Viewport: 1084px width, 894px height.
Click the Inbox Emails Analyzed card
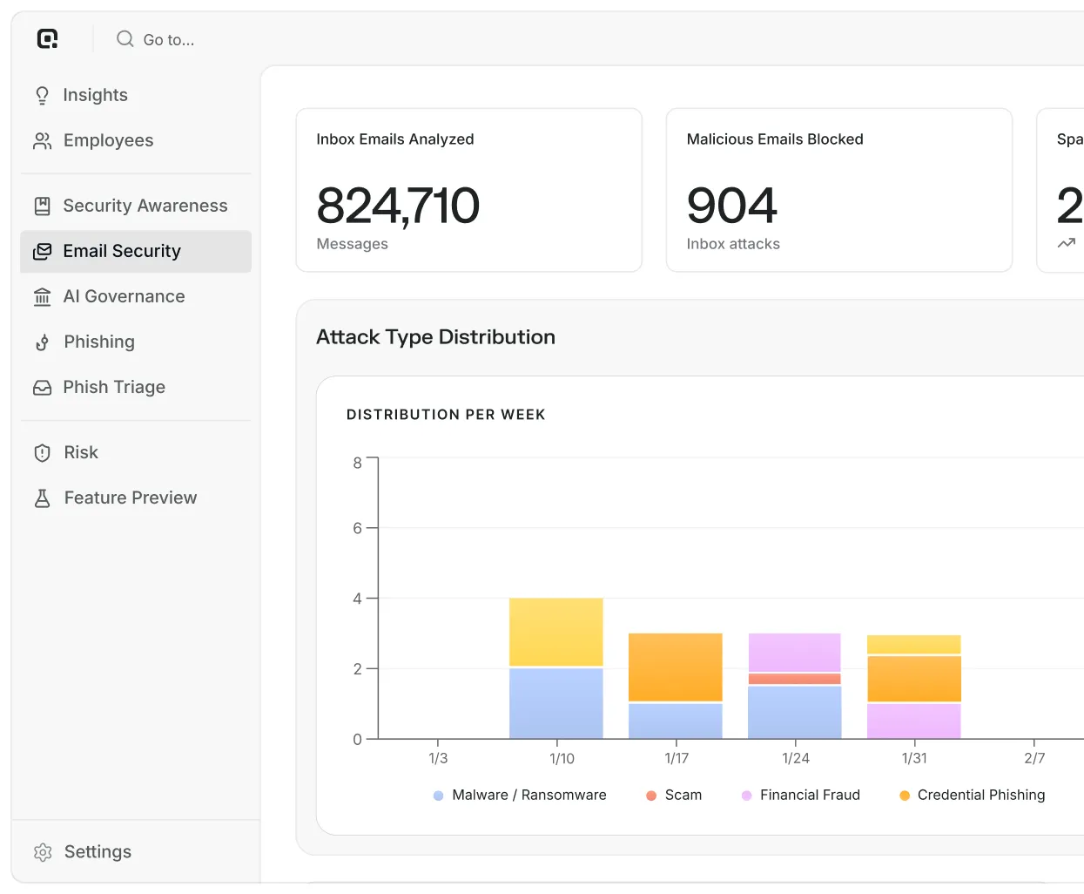pos(469,190)
